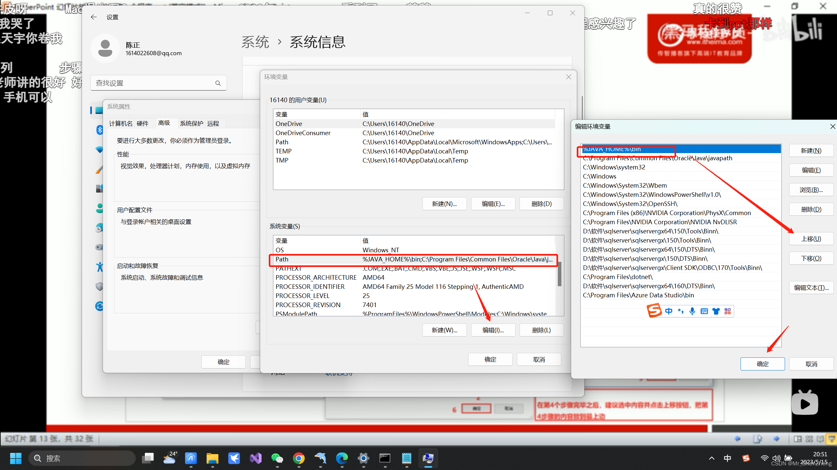837x470 pixels.
Task: Launch File Explorer from the taskbar
Action: 213,458
